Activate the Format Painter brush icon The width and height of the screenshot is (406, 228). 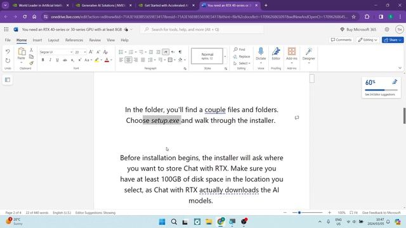pos(31,63)
